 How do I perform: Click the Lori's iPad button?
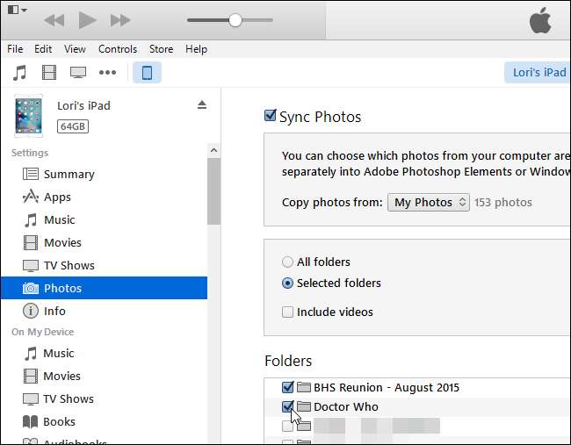click(538, 72)
